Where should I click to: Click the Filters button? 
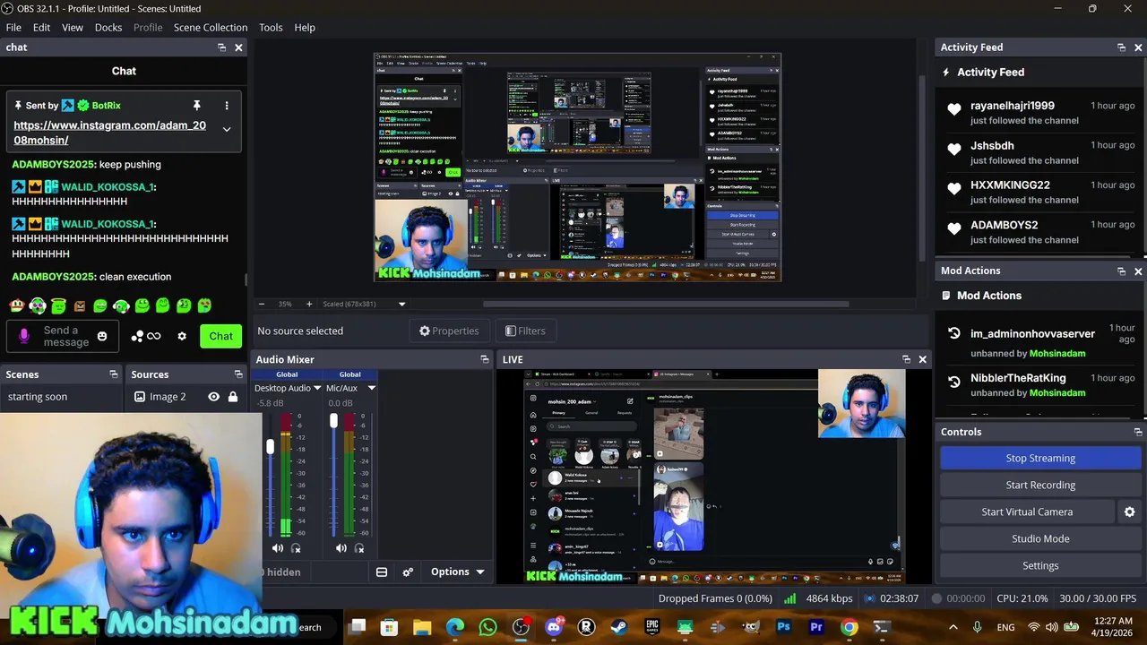click(525, 331)
